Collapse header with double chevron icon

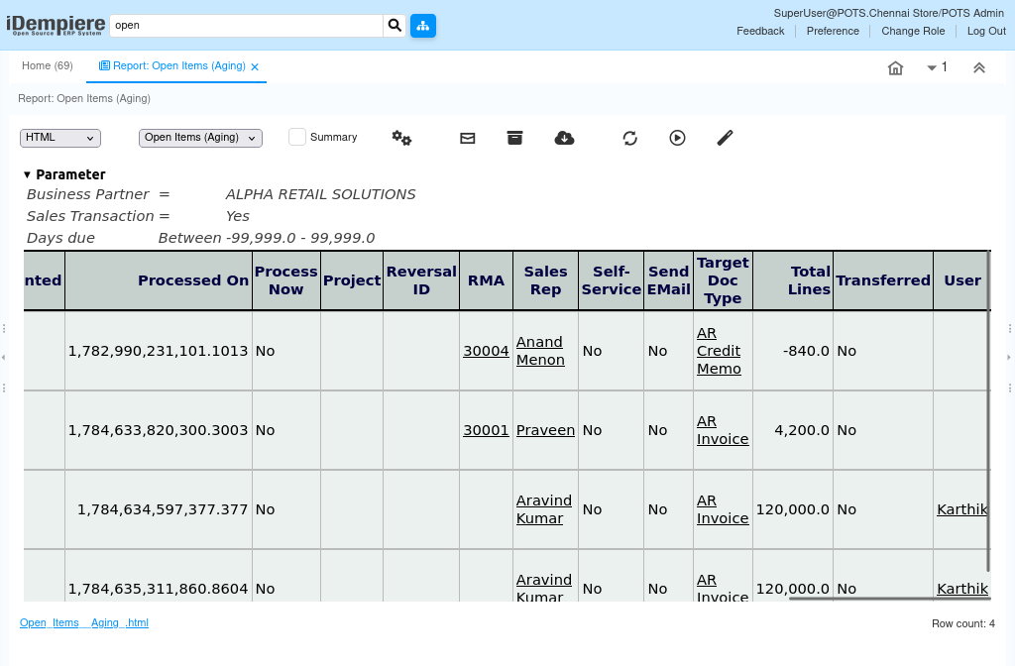[x=978, y=67]
